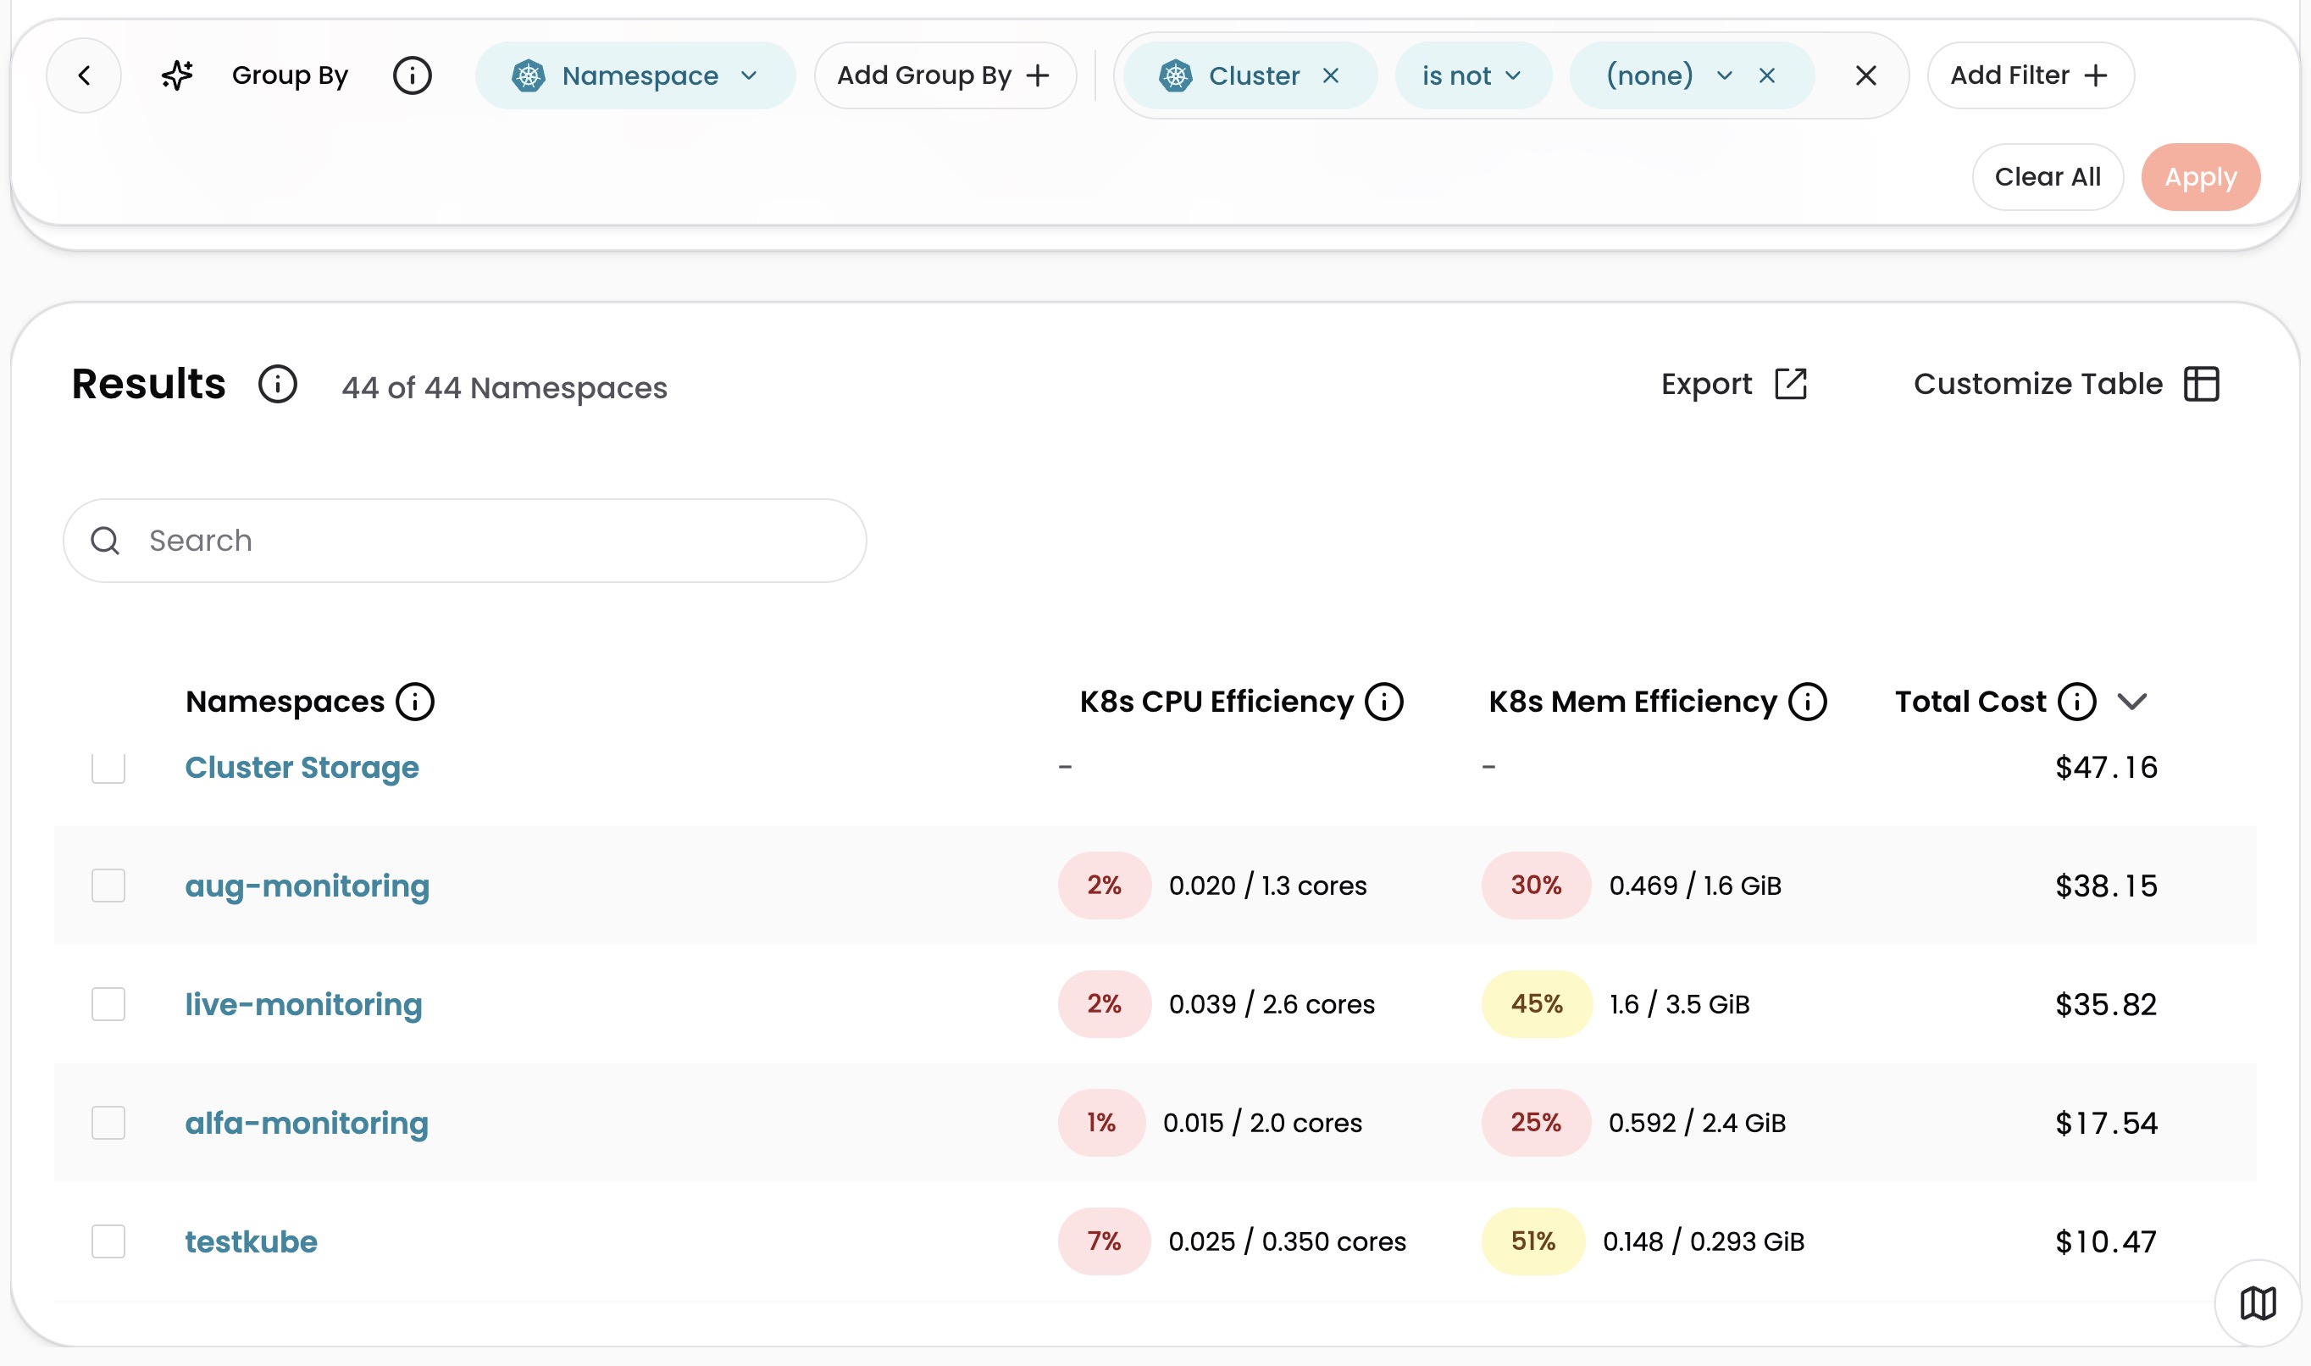Click the search magnifier icon
2311x1366 pixels.
(106, 541)
